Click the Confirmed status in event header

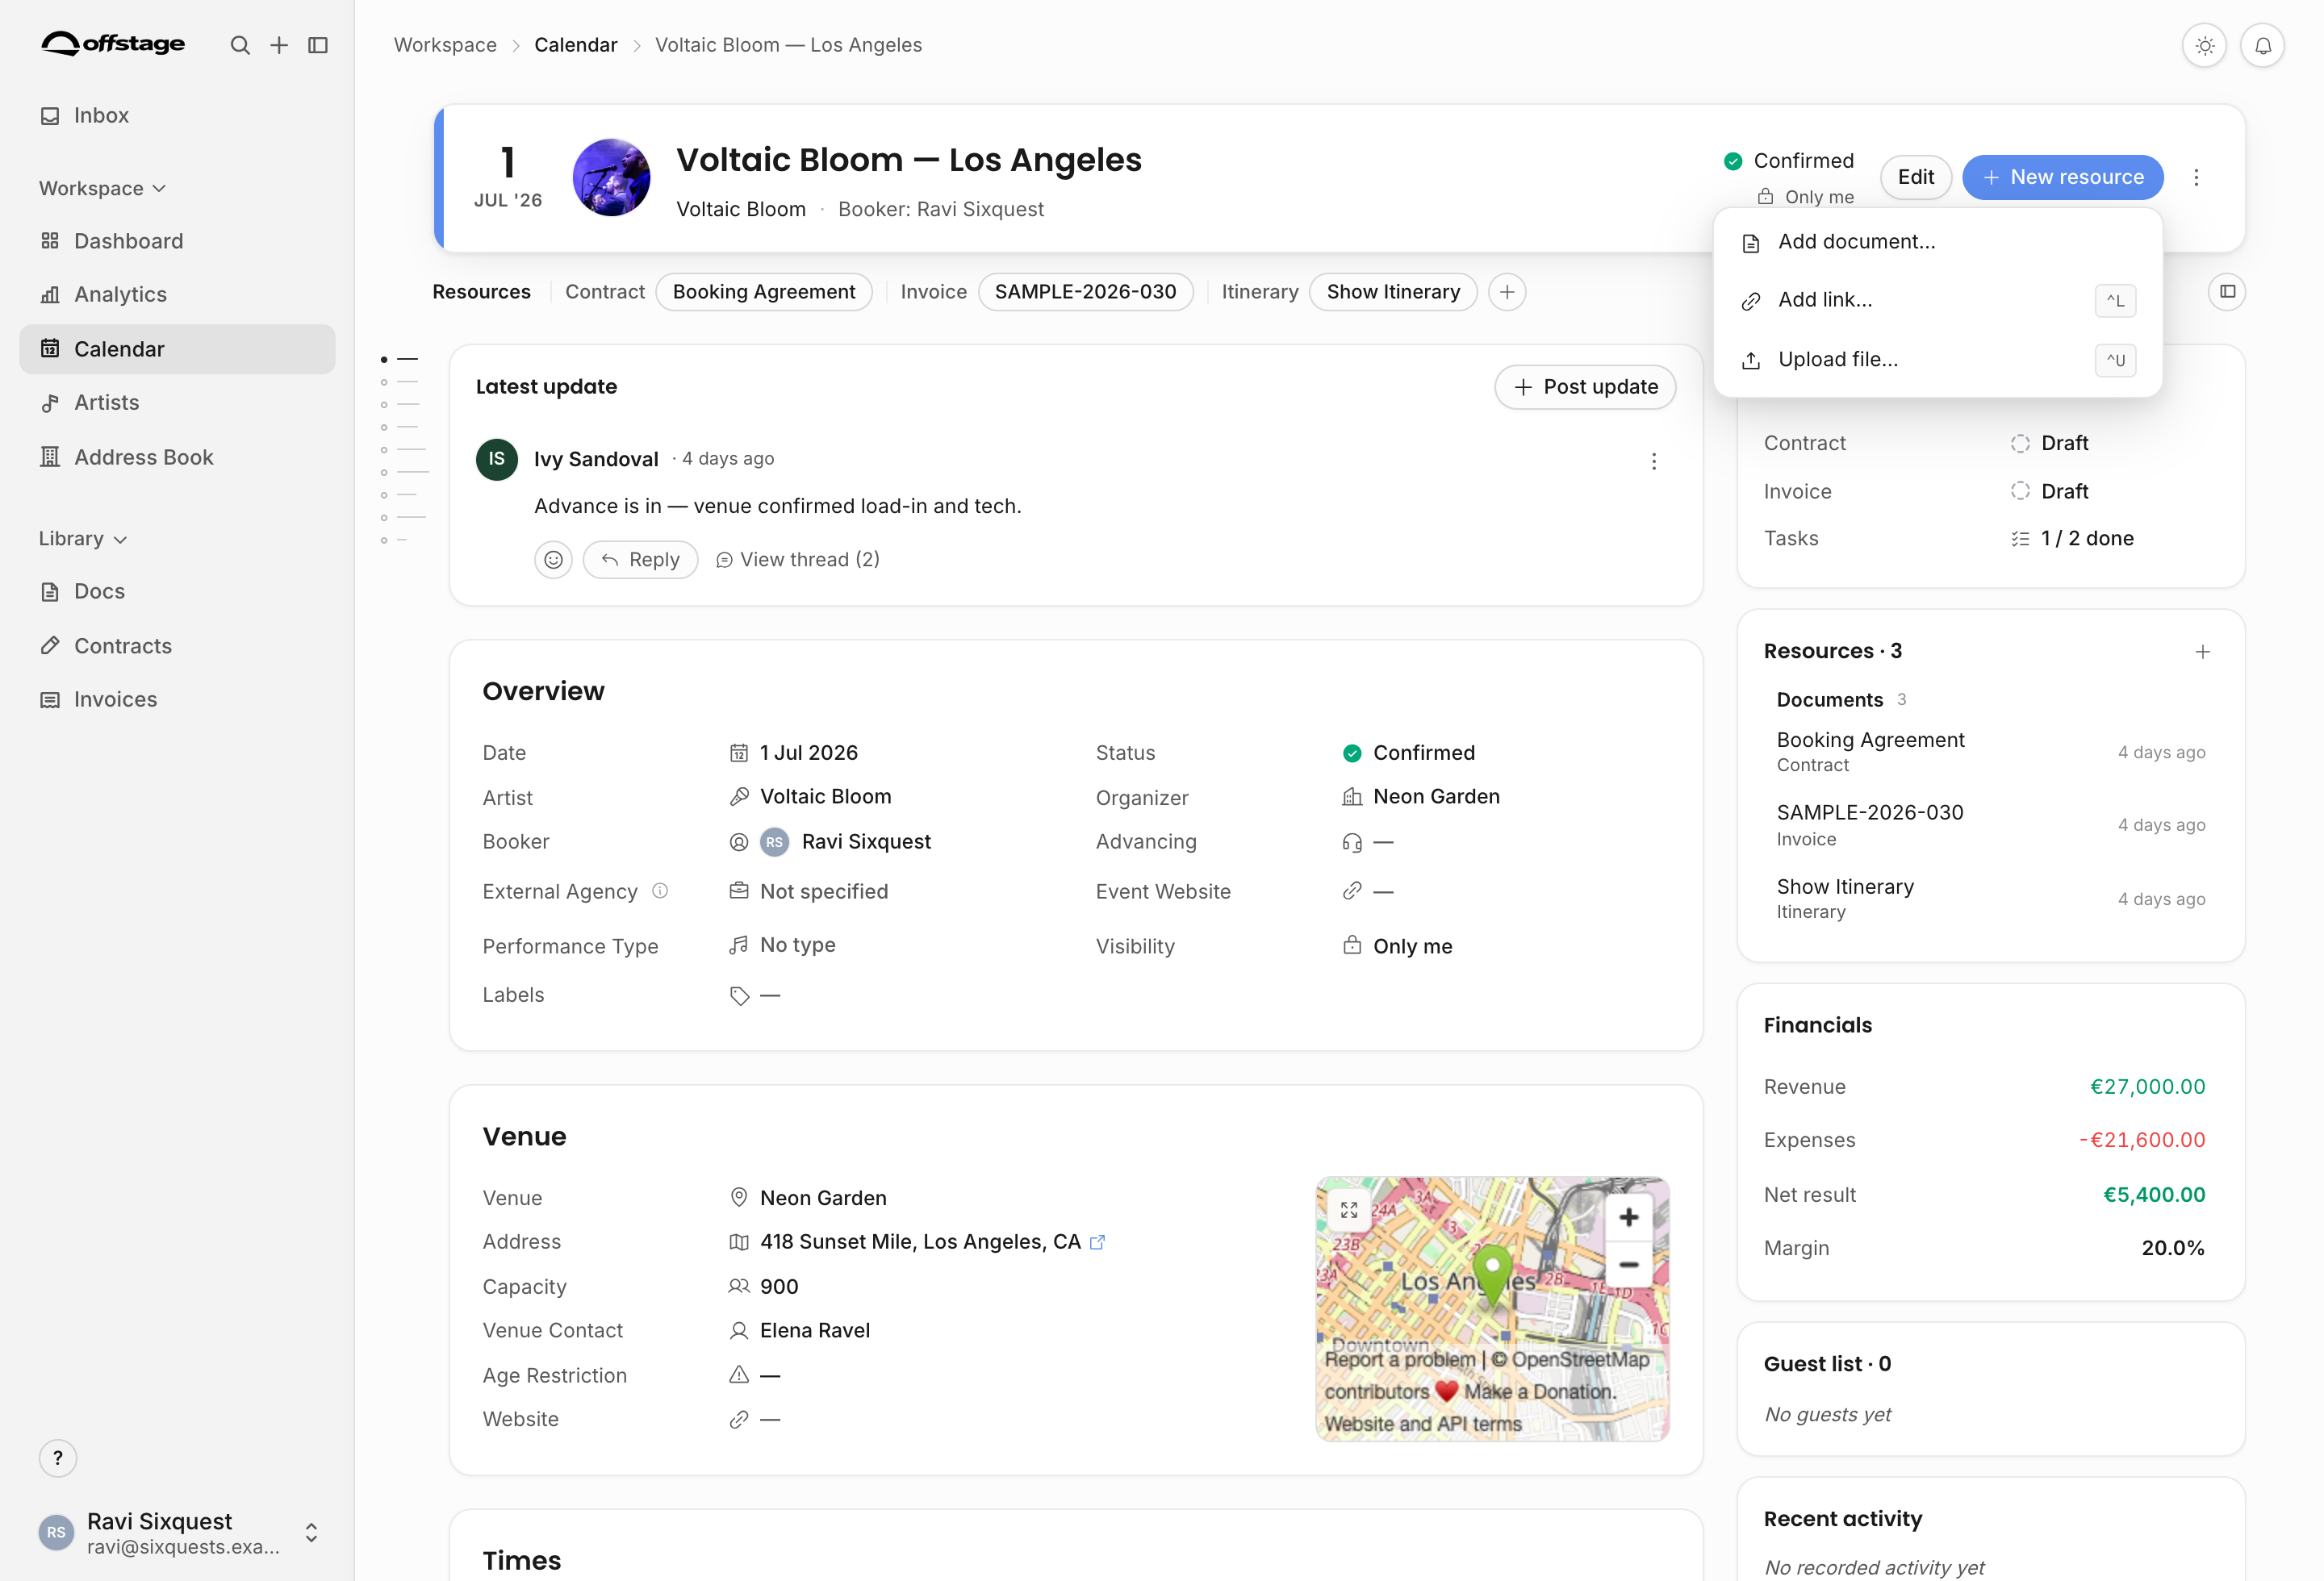1789,161
